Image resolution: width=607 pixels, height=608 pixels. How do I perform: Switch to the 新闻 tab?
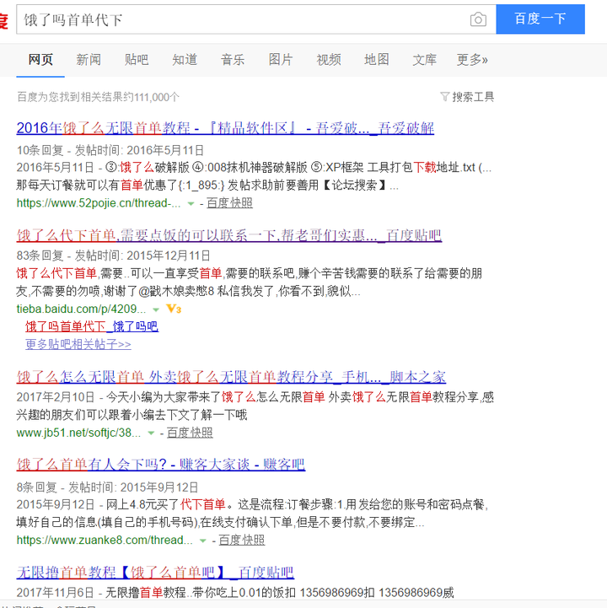89,60
